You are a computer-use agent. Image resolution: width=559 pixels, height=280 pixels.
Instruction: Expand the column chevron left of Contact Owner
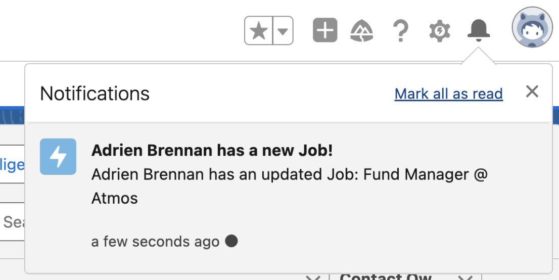[x=313, y=277]
